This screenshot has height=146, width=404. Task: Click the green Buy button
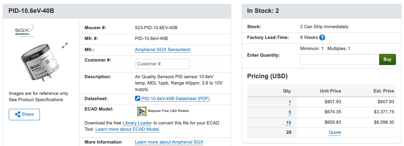387,59
